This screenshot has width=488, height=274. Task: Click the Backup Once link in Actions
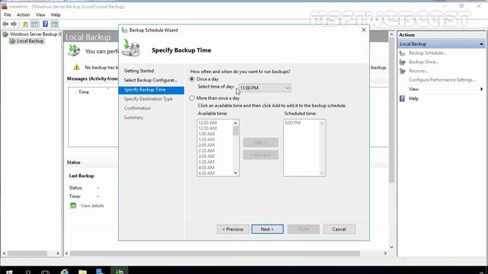click(x=424, y=62)
